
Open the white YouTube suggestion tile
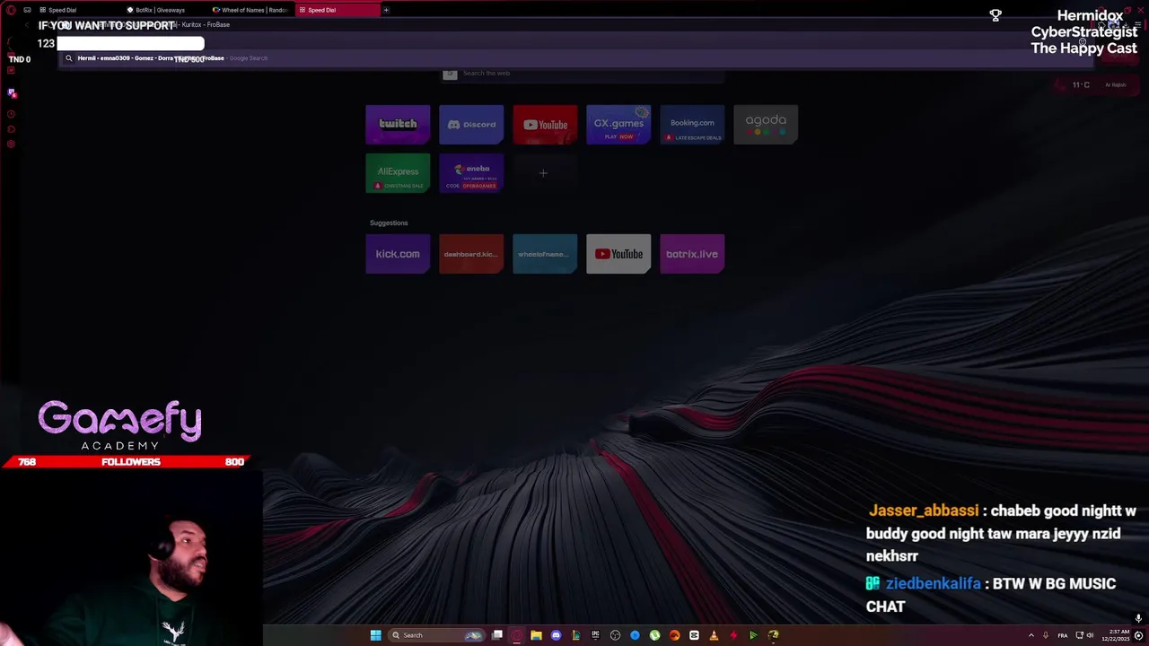(x=618, y=254)
